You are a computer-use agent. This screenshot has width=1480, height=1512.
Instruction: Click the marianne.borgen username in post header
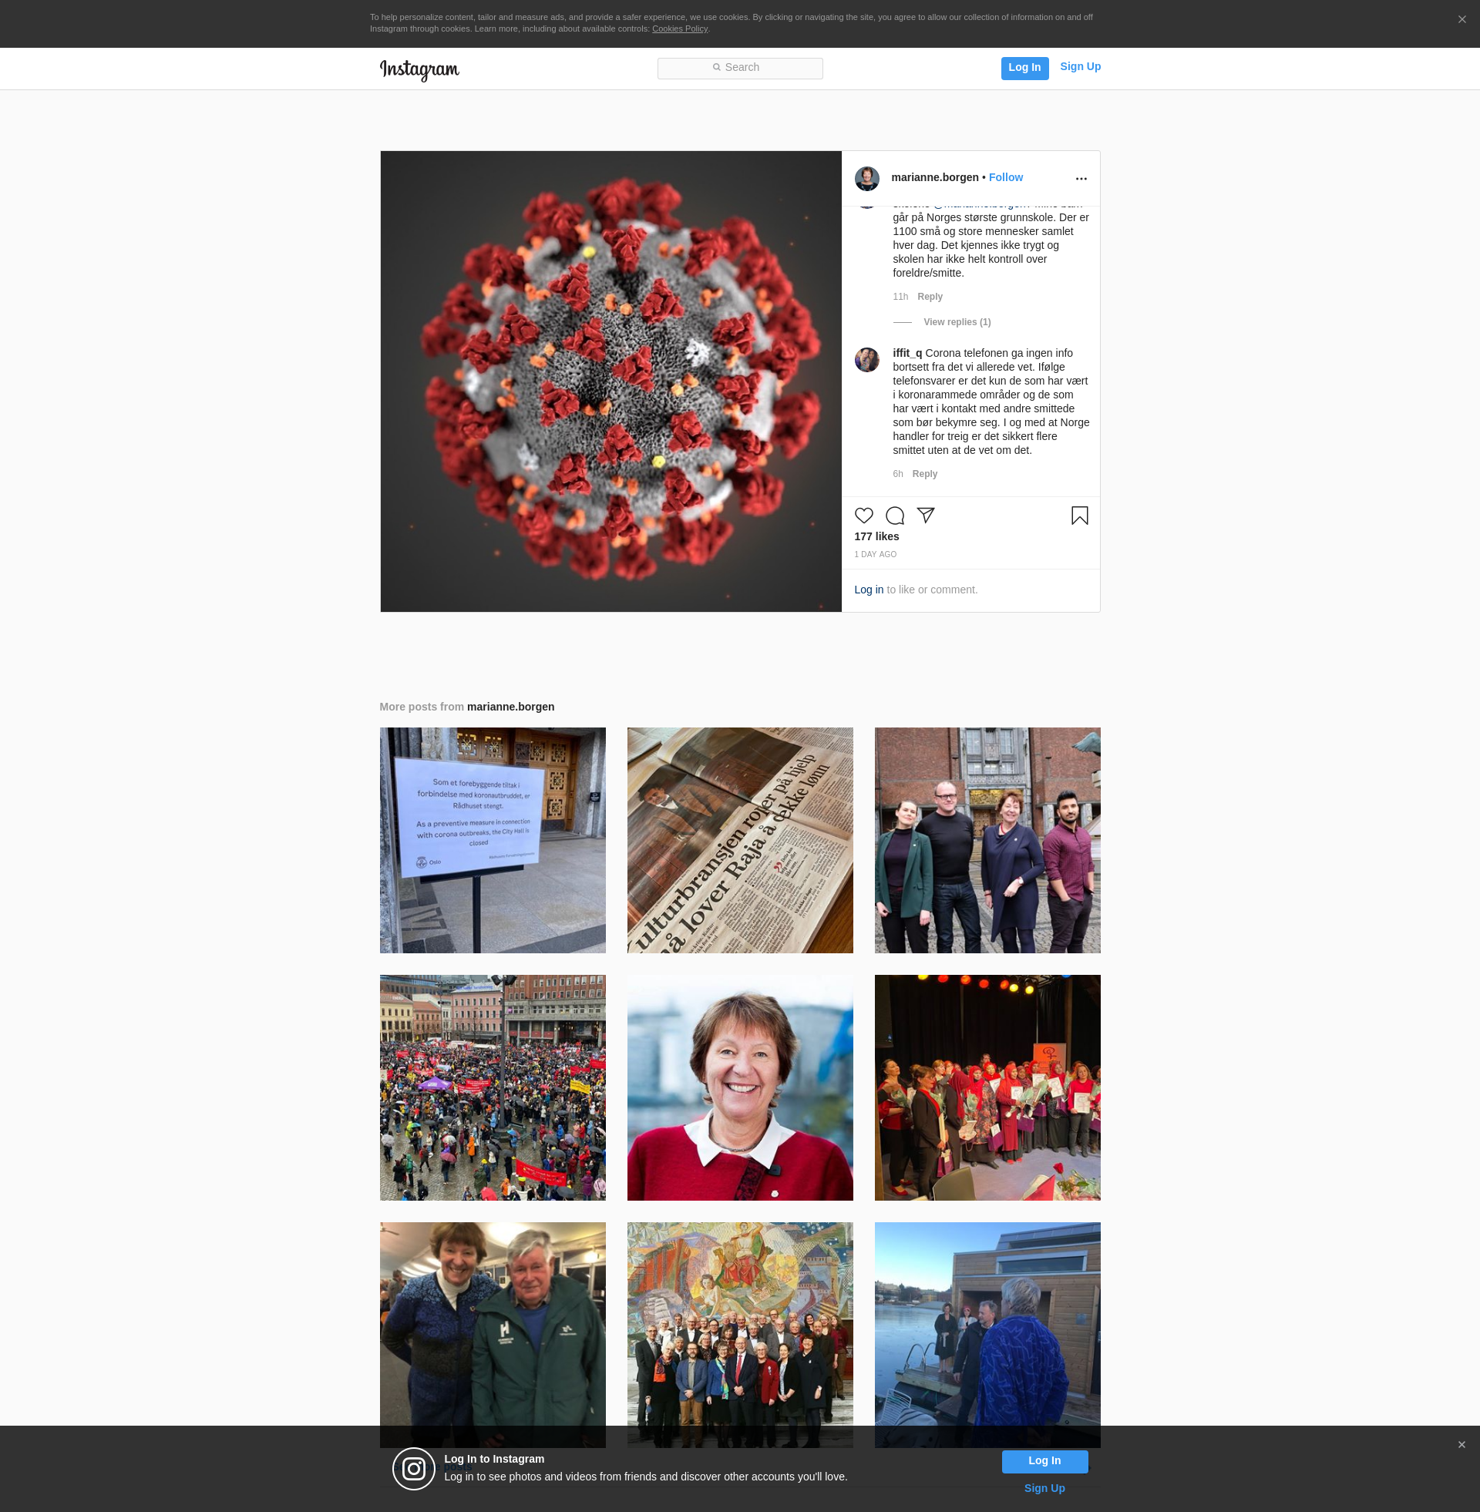click(x=934, y=177)
